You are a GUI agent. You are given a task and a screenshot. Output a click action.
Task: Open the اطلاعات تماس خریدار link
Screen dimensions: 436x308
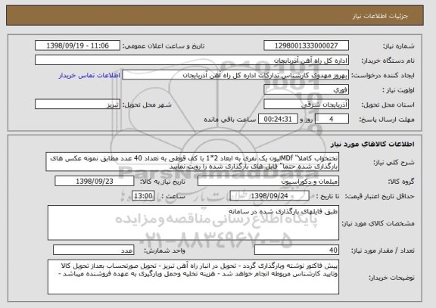89,76
